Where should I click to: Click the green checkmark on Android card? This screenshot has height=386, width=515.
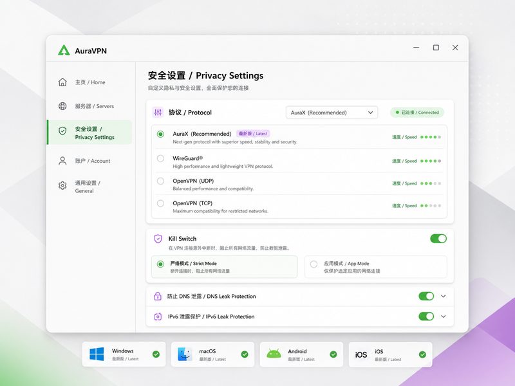tap(333, 354)
